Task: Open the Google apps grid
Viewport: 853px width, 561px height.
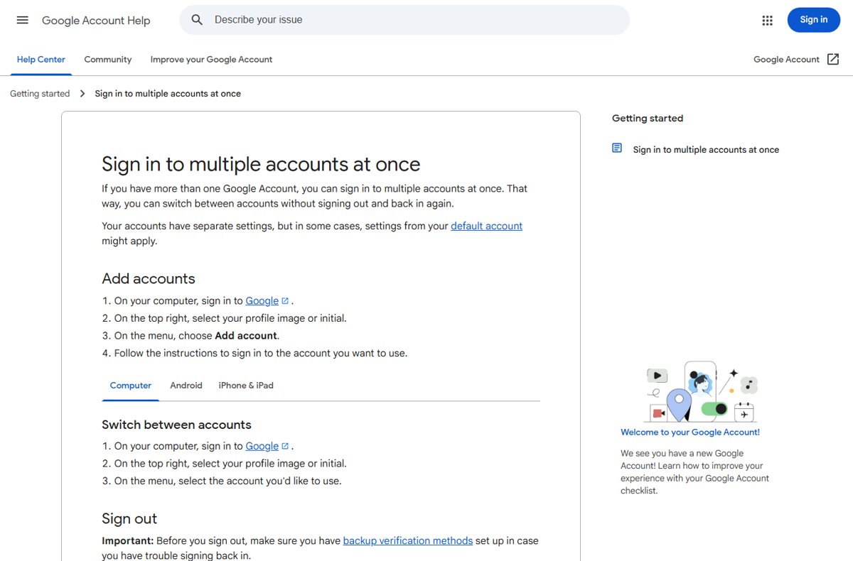Action: coord(767,20)
